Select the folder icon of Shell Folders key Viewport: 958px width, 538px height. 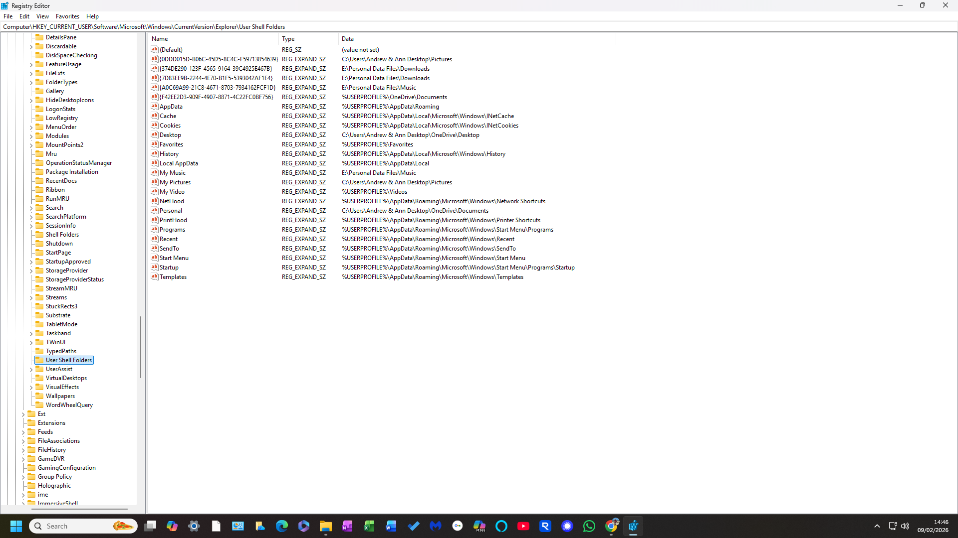39,235
